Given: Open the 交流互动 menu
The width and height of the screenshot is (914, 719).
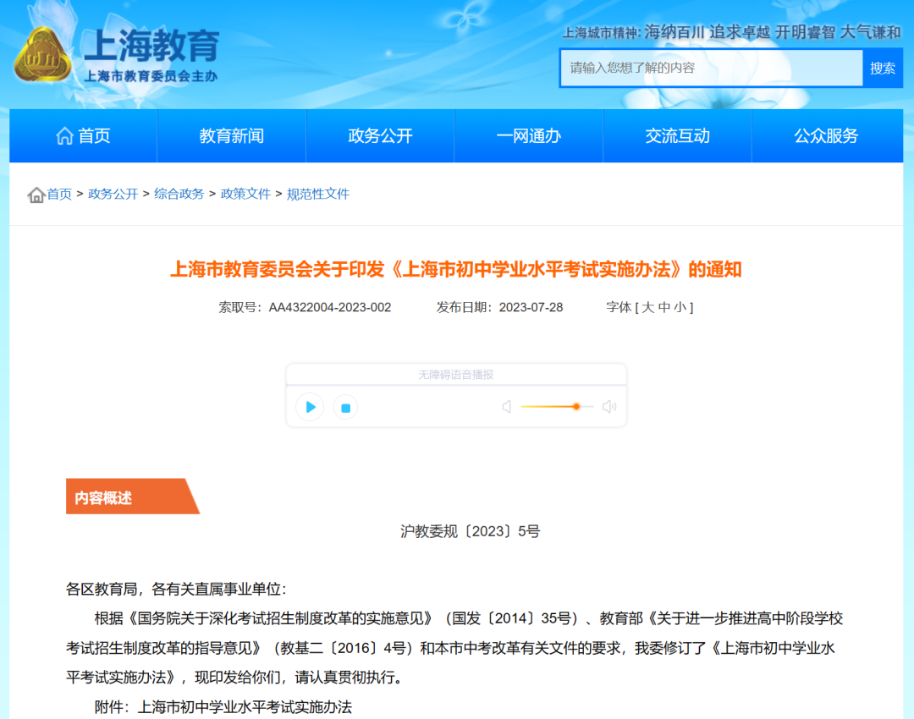Looking at the screenshot, I should (x=677, y=135).
